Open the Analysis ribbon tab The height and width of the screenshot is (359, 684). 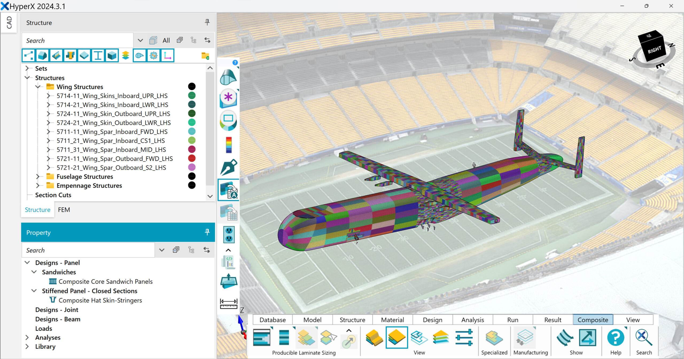[x=472, y=320]
